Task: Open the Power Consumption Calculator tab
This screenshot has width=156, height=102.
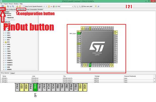Action: 34,10
